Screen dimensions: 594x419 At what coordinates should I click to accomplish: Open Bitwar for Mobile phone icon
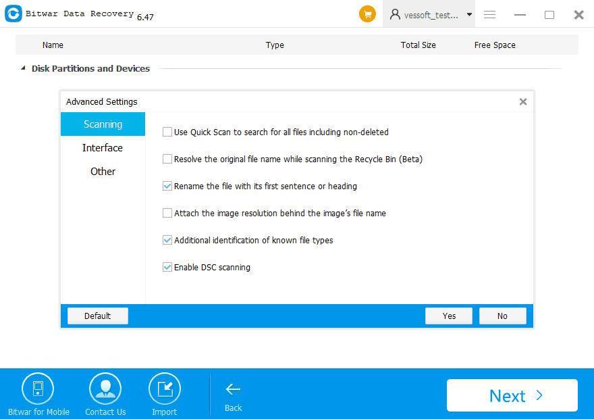point(38,389)
